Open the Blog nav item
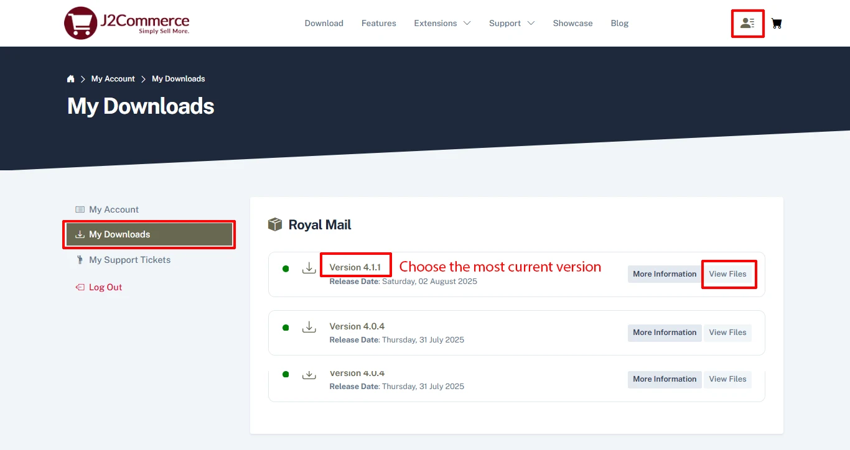 [x=620, y=24]
